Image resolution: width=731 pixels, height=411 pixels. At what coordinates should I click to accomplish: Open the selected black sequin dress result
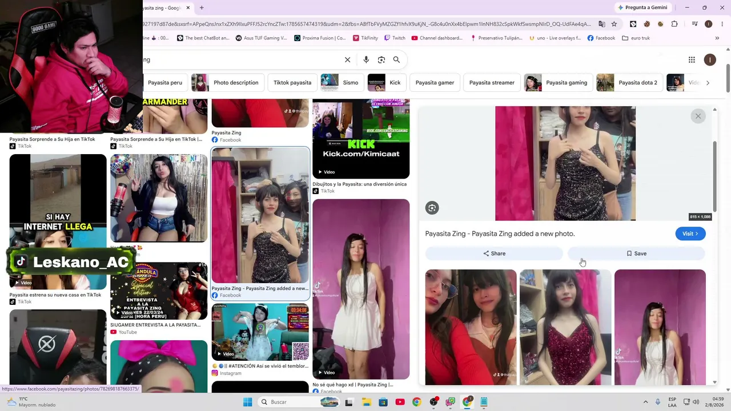click(x=260, y=215)
